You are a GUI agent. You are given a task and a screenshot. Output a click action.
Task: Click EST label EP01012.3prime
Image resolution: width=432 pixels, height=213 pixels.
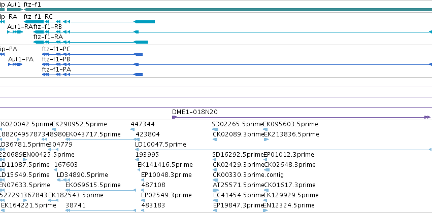[289, 155]
